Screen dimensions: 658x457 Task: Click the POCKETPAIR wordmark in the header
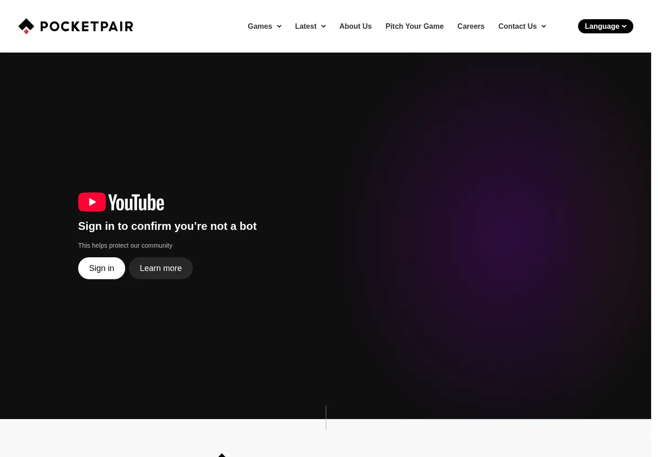(x=87, y=27)
